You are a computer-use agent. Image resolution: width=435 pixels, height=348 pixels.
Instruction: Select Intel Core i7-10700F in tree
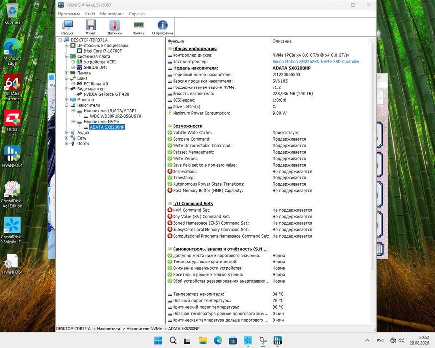coord(102,51)
